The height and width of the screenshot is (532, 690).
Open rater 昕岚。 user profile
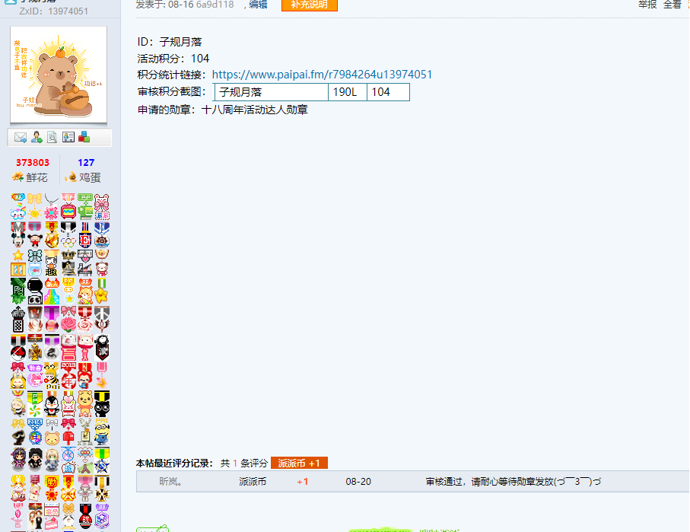point(170,482)
